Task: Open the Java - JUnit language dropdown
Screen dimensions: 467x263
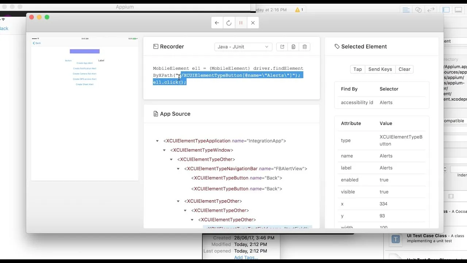Action: (x=243, y=47)
